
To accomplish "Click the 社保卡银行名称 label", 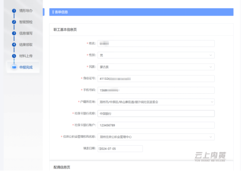I will 85,113.
